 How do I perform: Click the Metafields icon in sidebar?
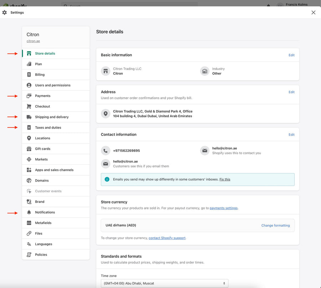pos(29,223)
